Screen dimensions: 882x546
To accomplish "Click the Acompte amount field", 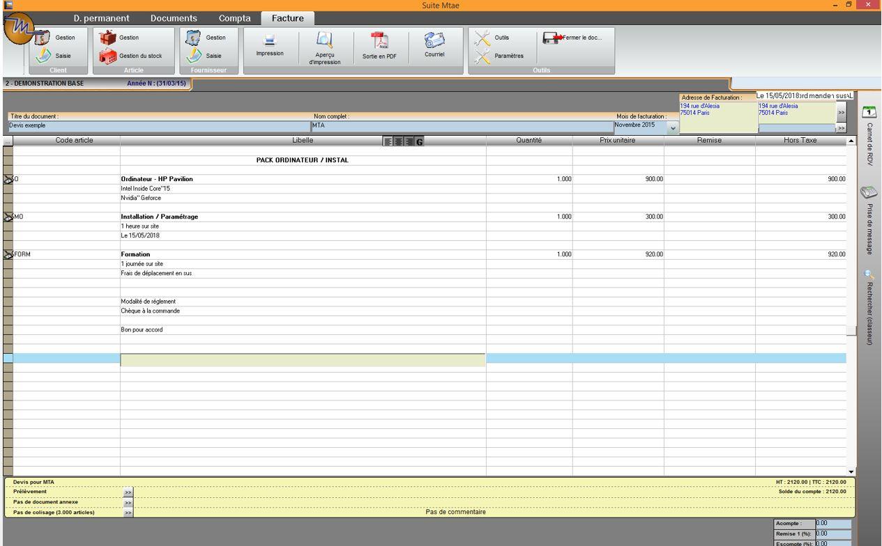I will click(x=832, y=524).
